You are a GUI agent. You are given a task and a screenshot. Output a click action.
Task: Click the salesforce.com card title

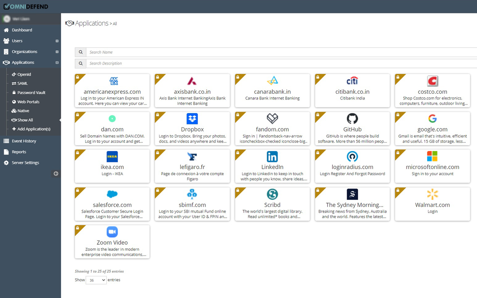click(112, 205)
